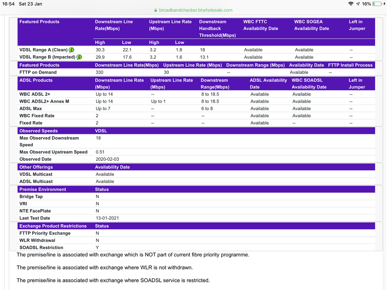Tap the battery icon in the status bar

click(x=377, y=4)
